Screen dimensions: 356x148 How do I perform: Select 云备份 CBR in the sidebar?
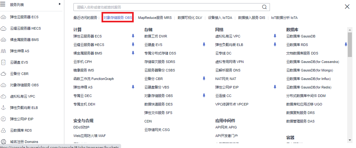point(19,74)
